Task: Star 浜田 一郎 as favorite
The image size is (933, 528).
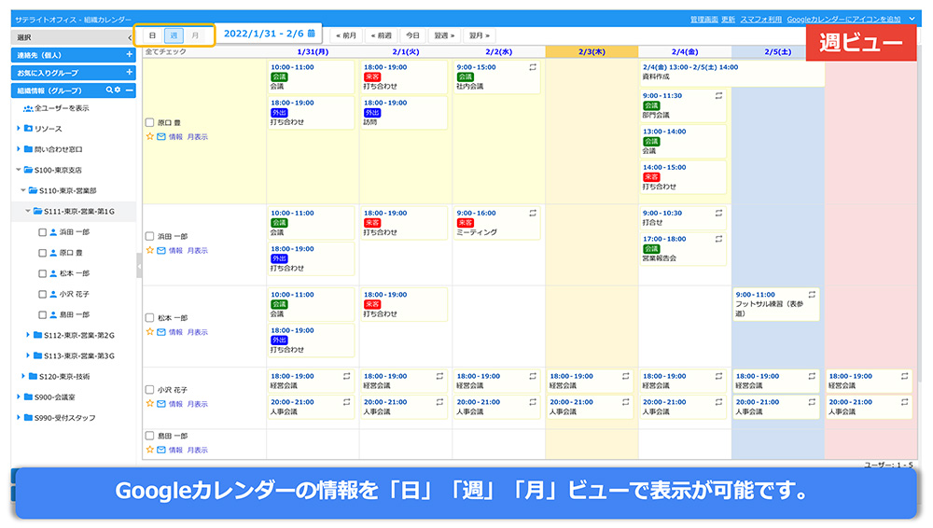Action: click(x=150, y=251)
